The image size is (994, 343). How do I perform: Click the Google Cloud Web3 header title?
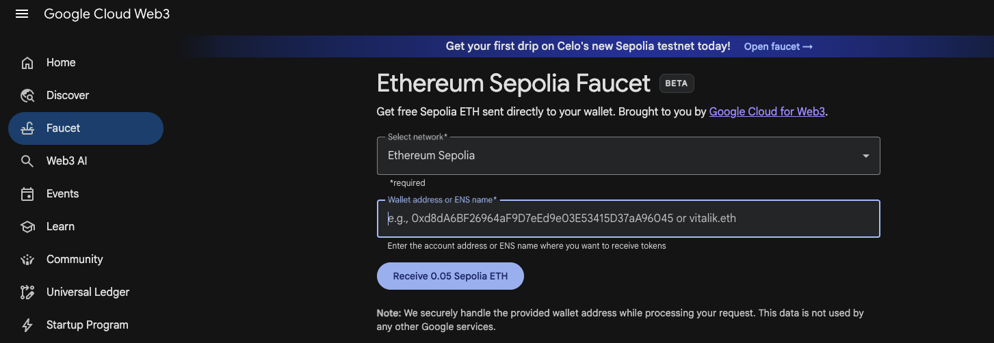pos(107,14)
